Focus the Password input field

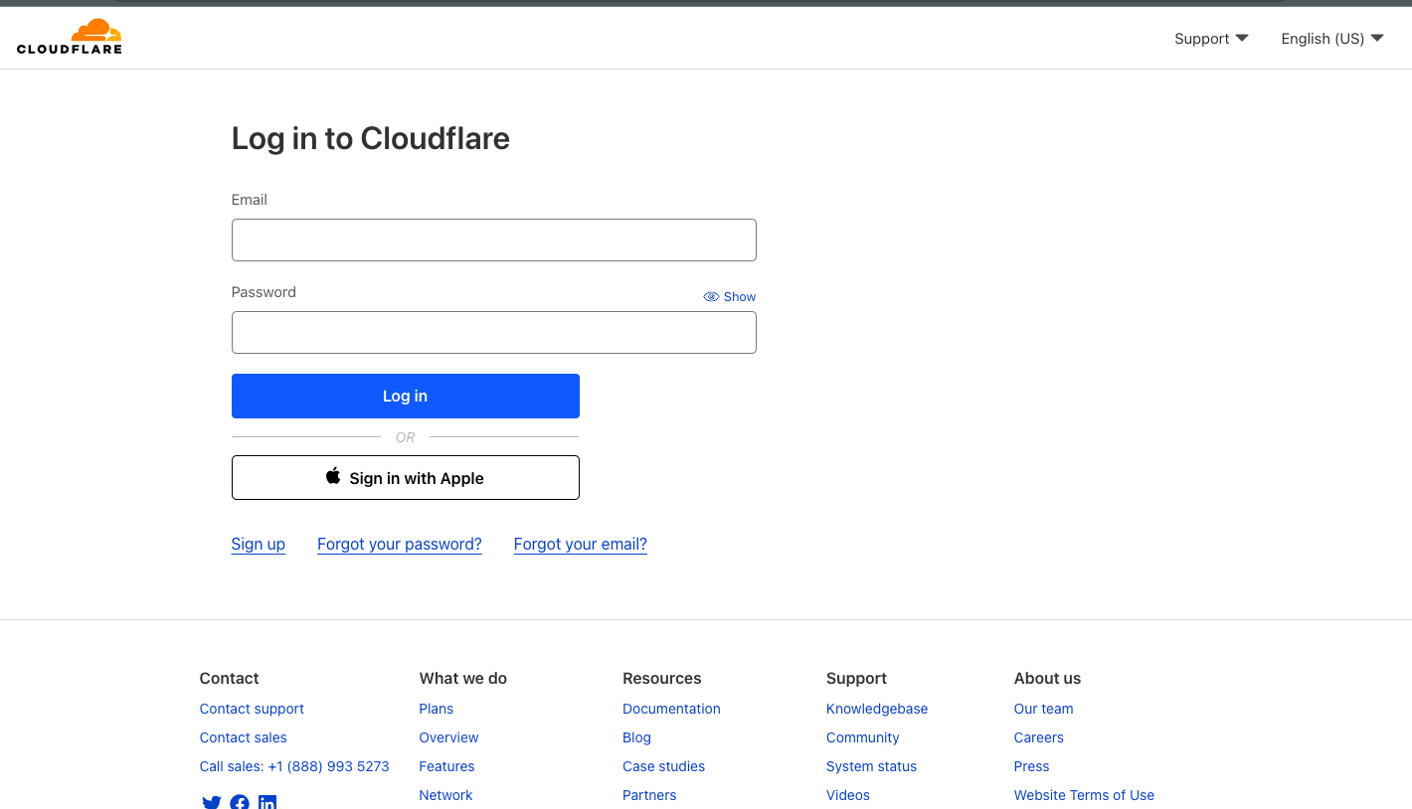(x=493, y=333)
